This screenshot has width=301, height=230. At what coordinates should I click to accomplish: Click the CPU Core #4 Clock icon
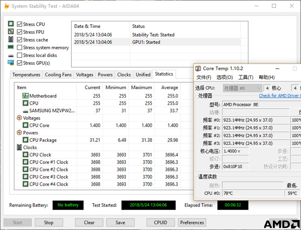pyautogui.click(x=25, y=184)
